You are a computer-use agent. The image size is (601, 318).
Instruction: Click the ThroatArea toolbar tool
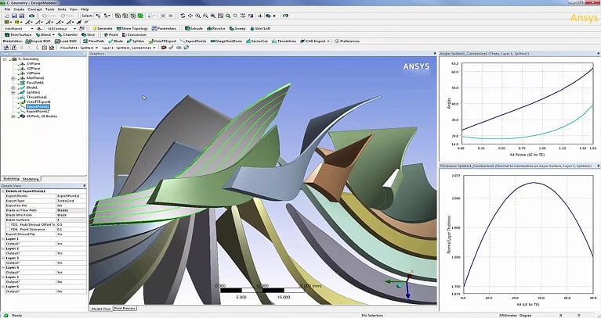pyautogui.click(x=284, y=41)
